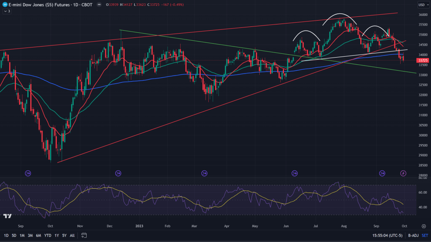Click the contract rollover marker near early September 2022
The width and height of the screenshot is (431, 242).
pyautogui.click(x=28, y=173)
